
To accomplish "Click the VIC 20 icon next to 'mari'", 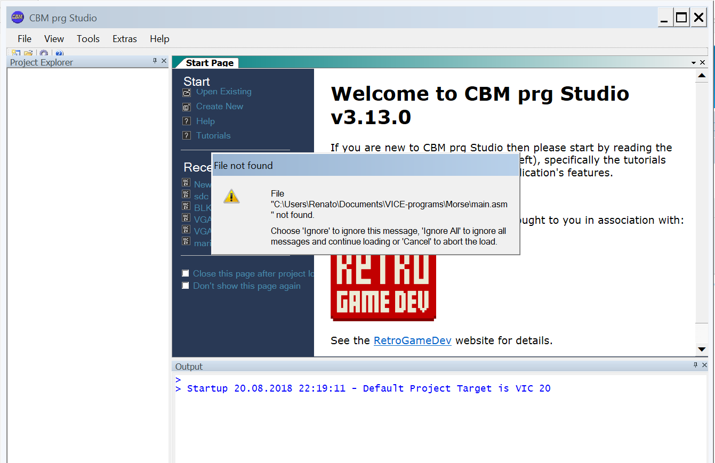I will coord(186,241).
